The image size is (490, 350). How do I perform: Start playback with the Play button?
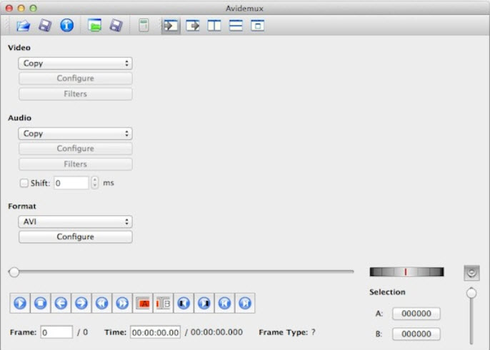pyautogui.click(x=20, y=303)
